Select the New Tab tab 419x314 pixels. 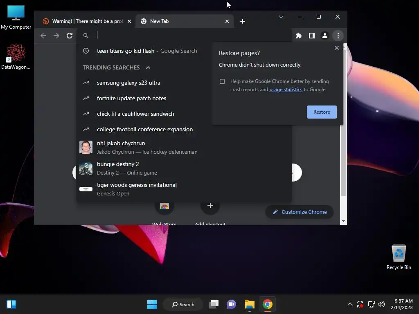pos(185,21)
